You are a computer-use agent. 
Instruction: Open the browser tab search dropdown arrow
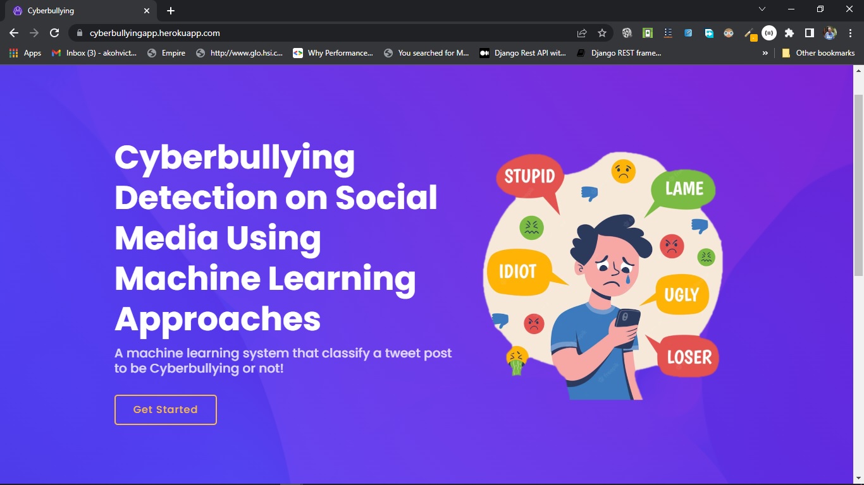762,9
